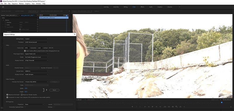
Task: Click the horizontal frame size field
Action: coord(27,48)
